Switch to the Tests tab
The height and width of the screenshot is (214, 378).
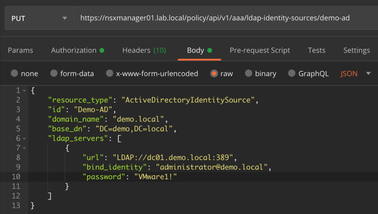coord(316,50)
